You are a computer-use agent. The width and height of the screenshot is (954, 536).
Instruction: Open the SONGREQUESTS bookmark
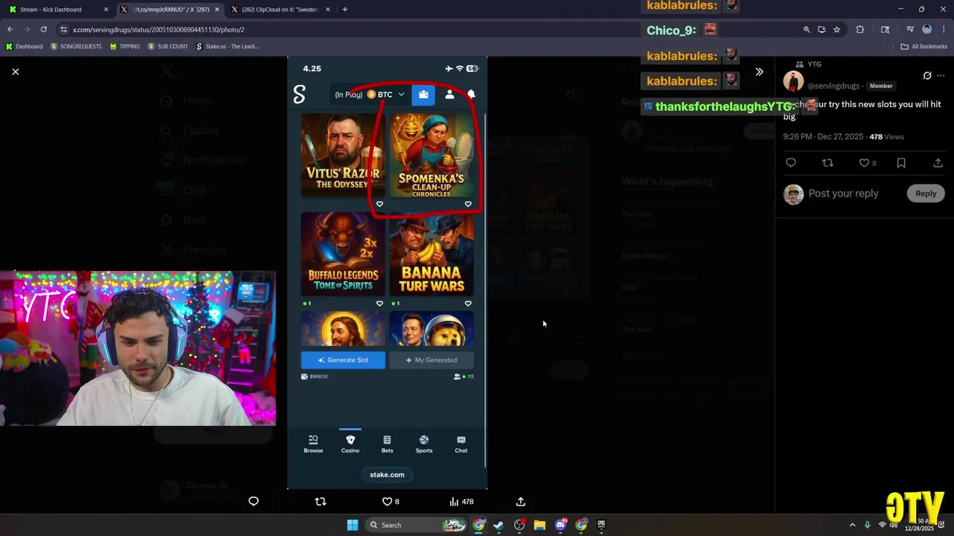[76, 46]
